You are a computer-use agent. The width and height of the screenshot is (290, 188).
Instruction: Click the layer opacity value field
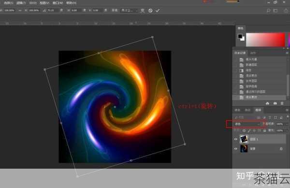coord(280,124)
